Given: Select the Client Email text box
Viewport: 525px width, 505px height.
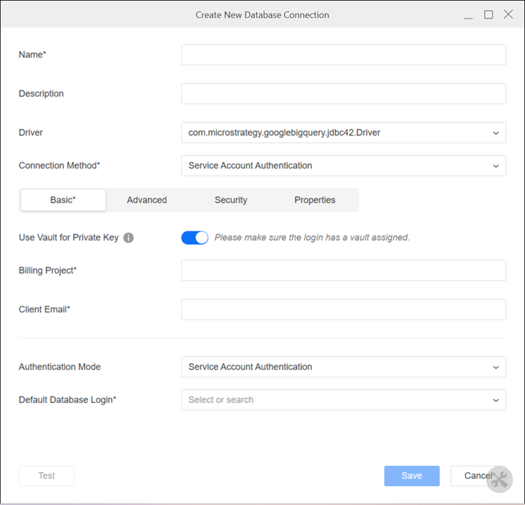Looking at the screenshot, I should tap(343, 309).
